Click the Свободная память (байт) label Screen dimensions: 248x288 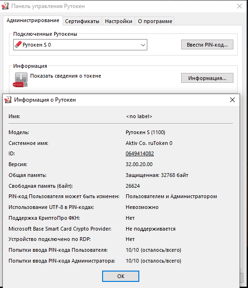pyautogui.click(x=40, y=186)
